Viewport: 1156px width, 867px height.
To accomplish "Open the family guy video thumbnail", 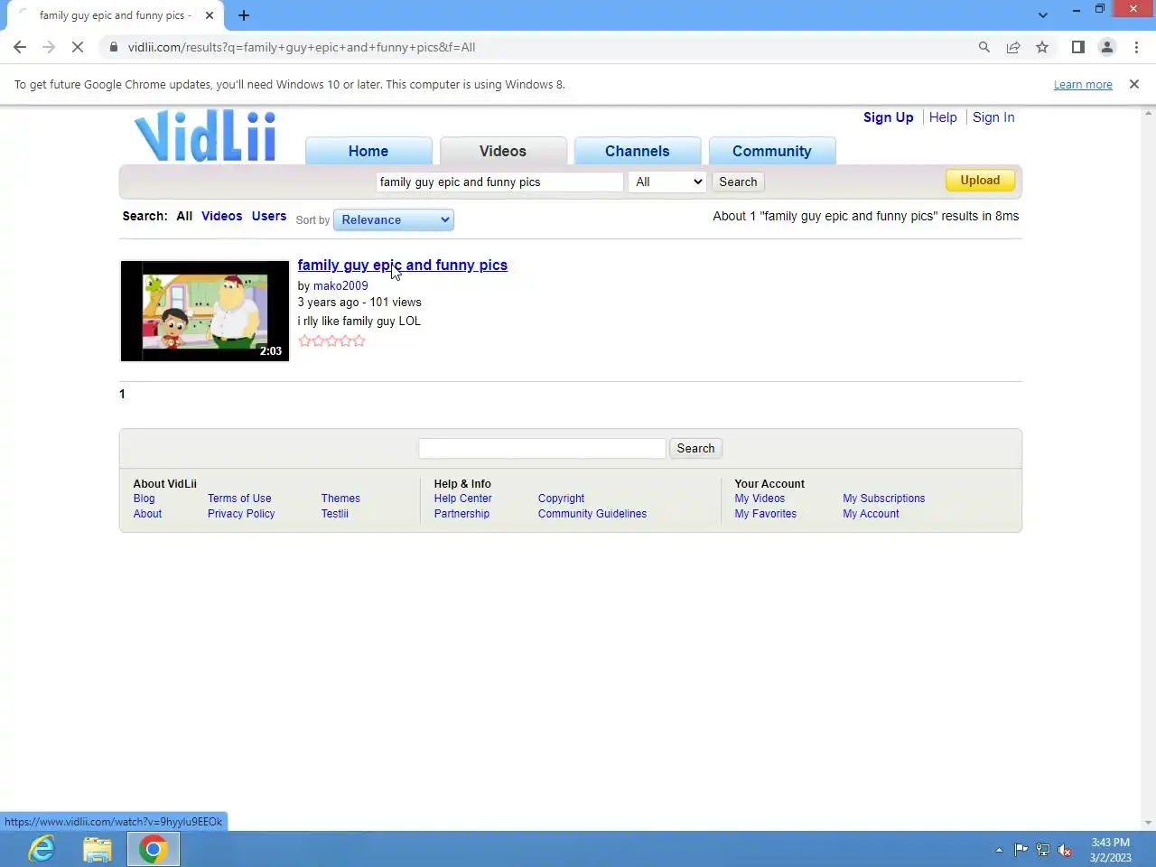I will [x=205, y=311].
